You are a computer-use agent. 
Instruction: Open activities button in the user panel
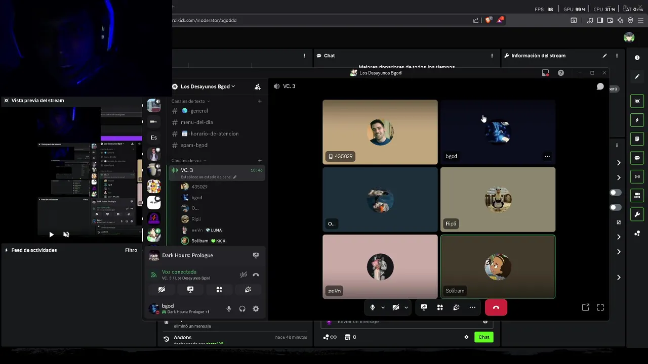point(219,290)
